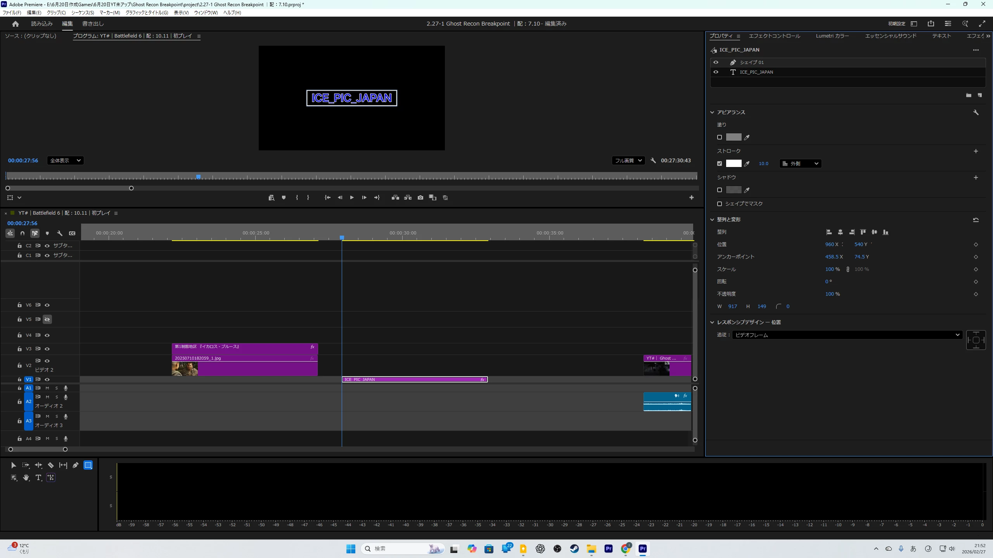Image resolution: width=993 pixels, height=558 pixels.
Task: Collapse the アピアランス section
Action: (712, 112)
